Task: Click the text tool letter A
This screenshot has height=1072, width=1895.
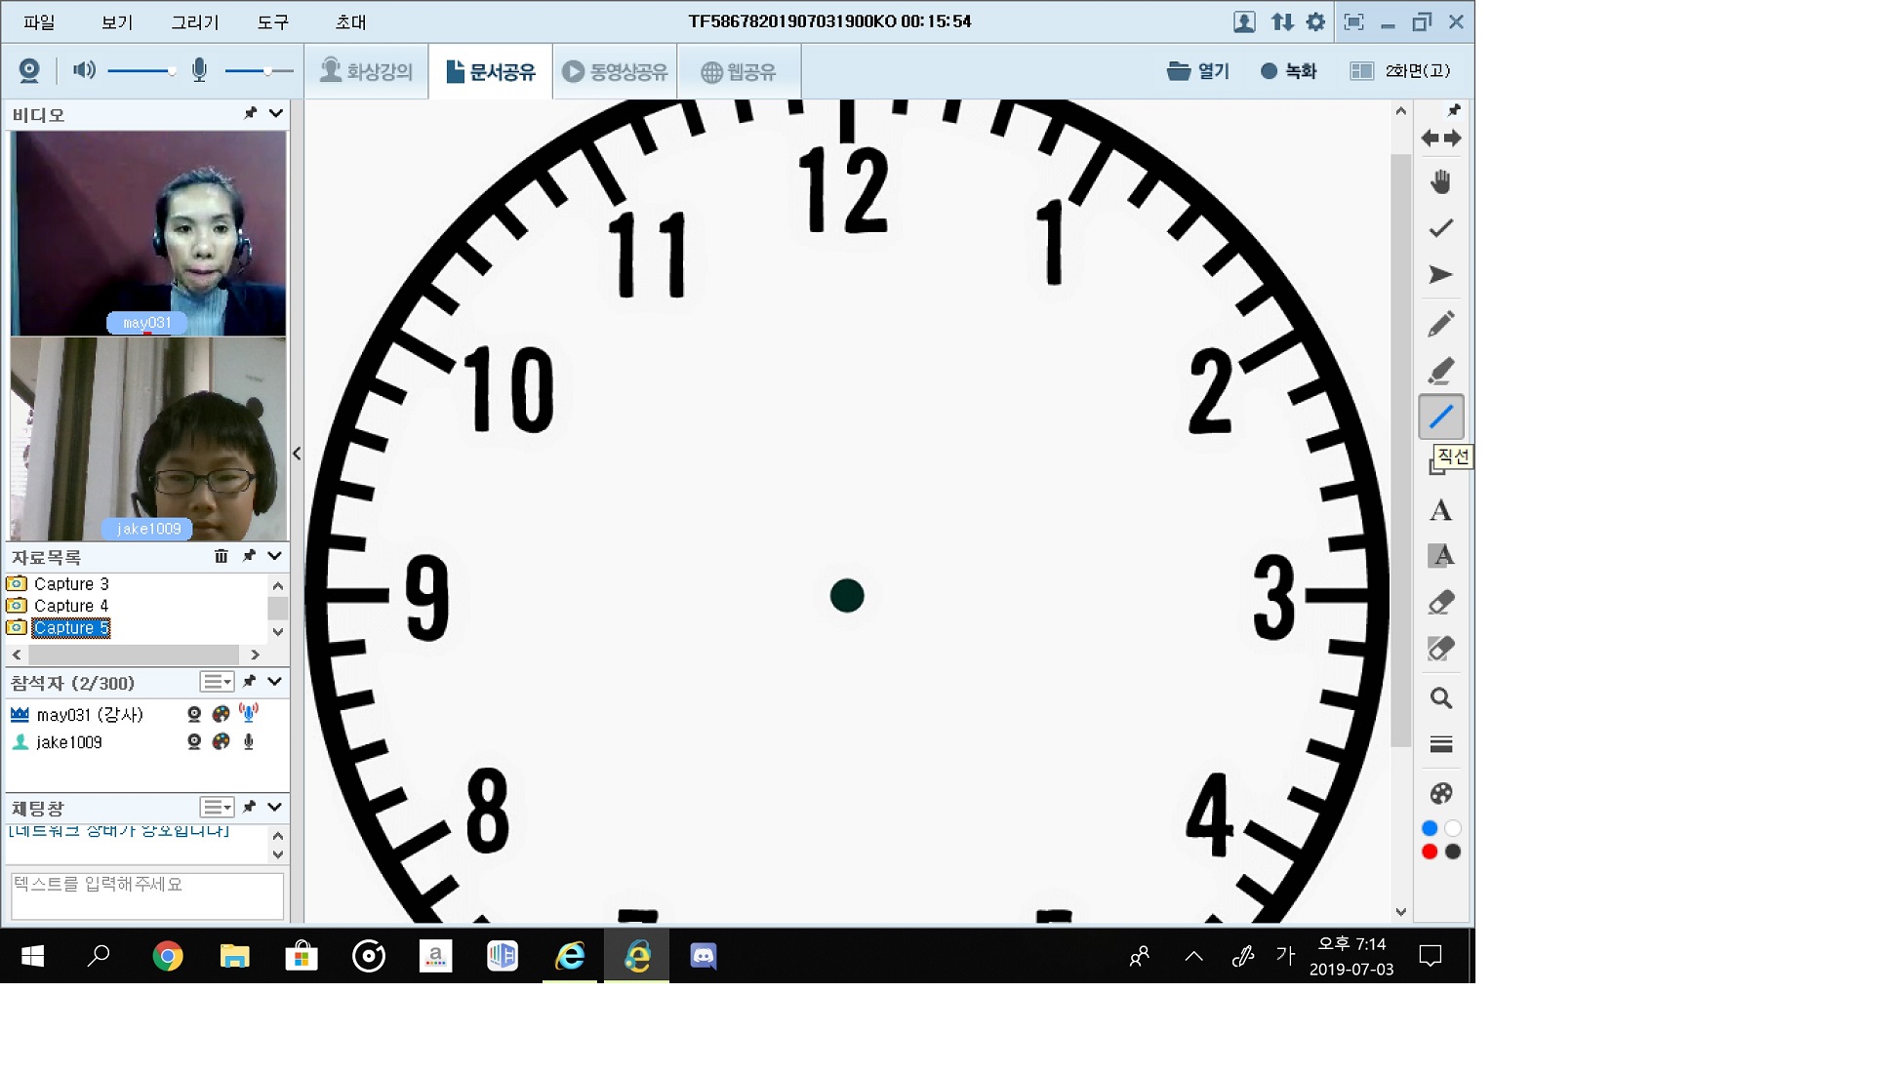Action: 1440,510
